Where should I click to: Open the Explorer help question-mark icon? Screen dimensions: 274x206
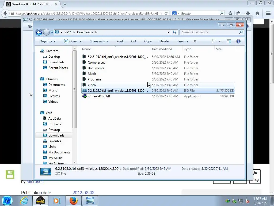pyautogui.click(x=238, y=41)
